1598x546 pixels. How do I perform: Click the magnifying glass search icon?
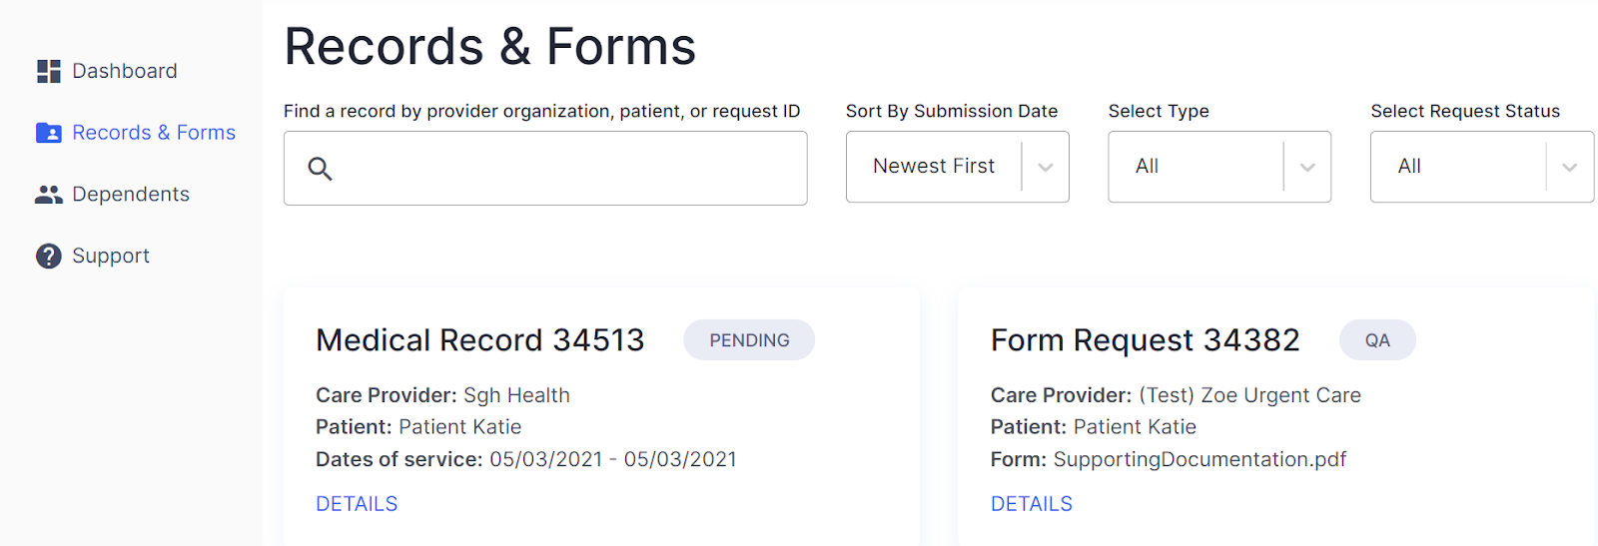320,169
